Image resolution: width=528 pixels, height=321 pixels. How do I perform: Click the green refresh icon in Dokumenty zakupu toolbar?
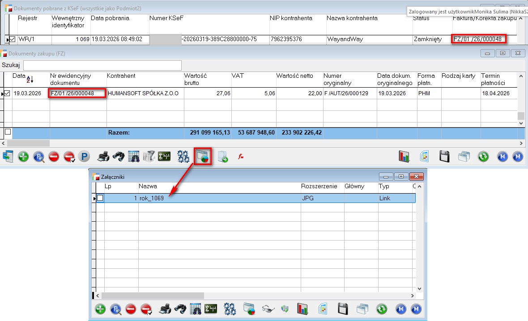[483, 157]
